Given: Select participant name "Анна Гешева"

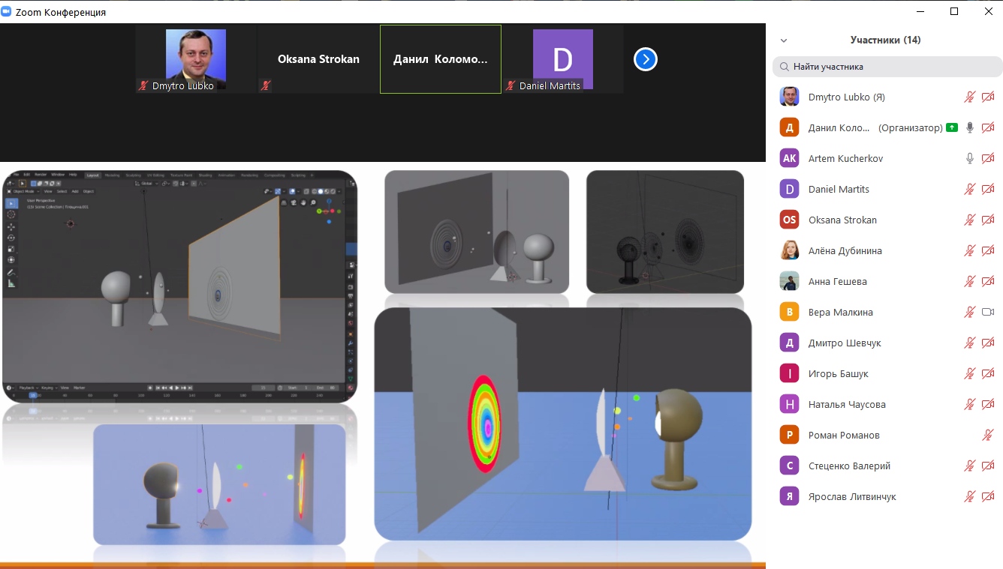Looking at the screenshot, I should point(838,281).
